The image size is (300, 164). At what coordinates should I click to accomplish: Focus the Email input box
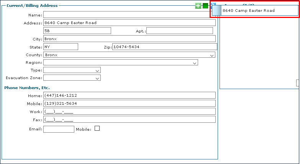point(59,129)
